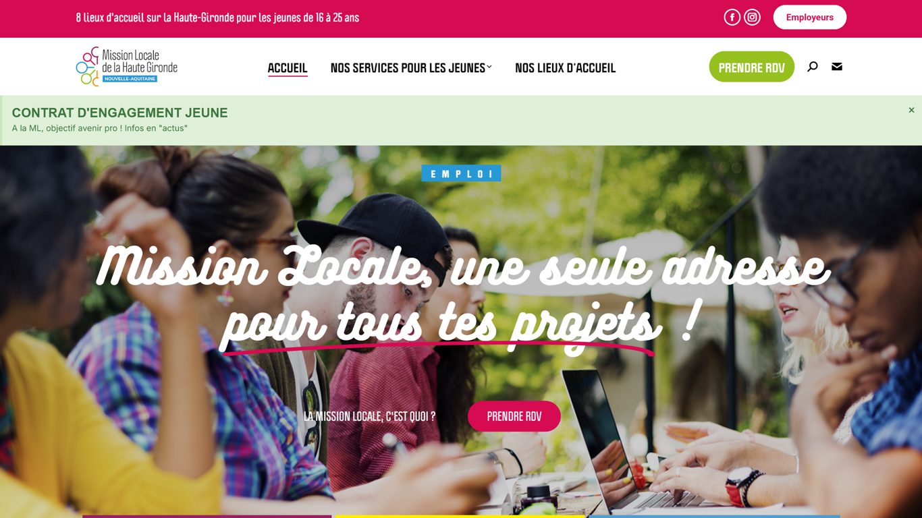Expand Nos services pour les jeunes dropdown
The width and height of the screenshot is (922, 518).
(411, 67)
